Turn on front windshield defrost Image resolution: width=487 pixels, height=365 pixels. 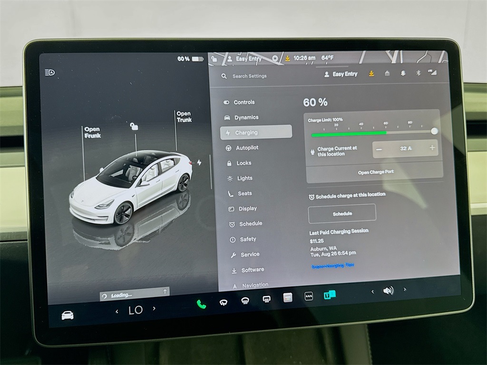[245, 301]
